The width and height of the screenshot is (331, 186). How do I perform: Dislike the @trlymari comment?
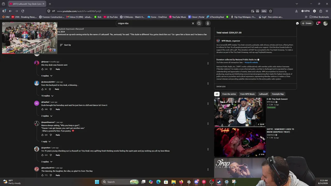tap(51, 69)
